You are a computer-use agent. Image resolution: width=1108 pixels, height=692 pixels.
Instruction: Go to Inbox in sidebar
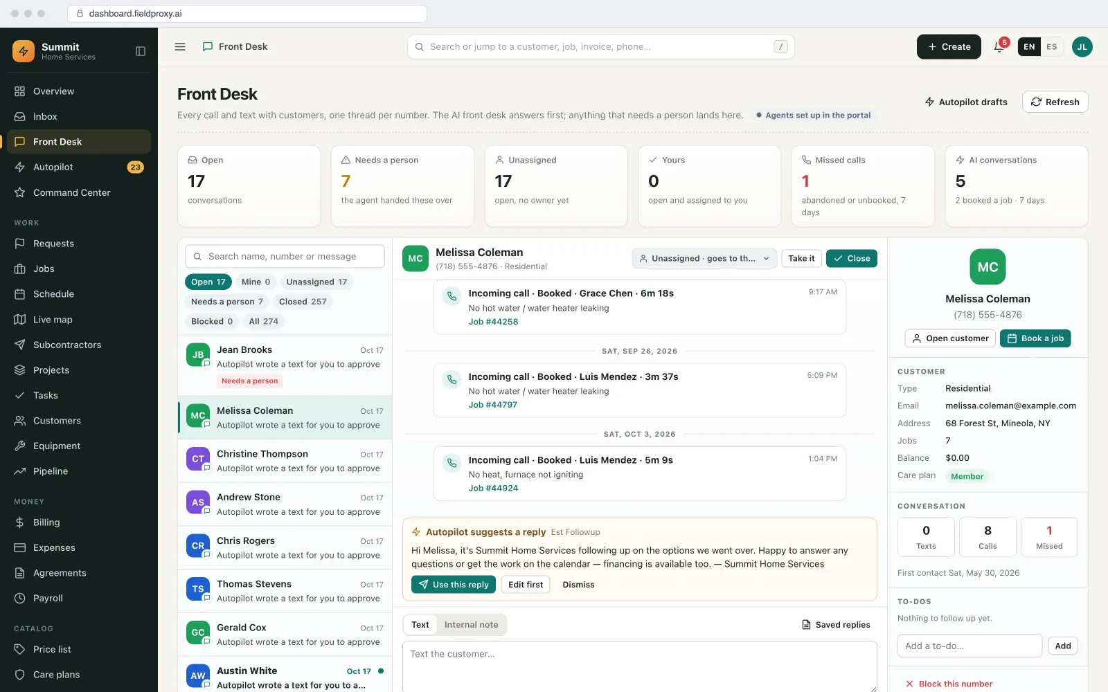point(79,117)
